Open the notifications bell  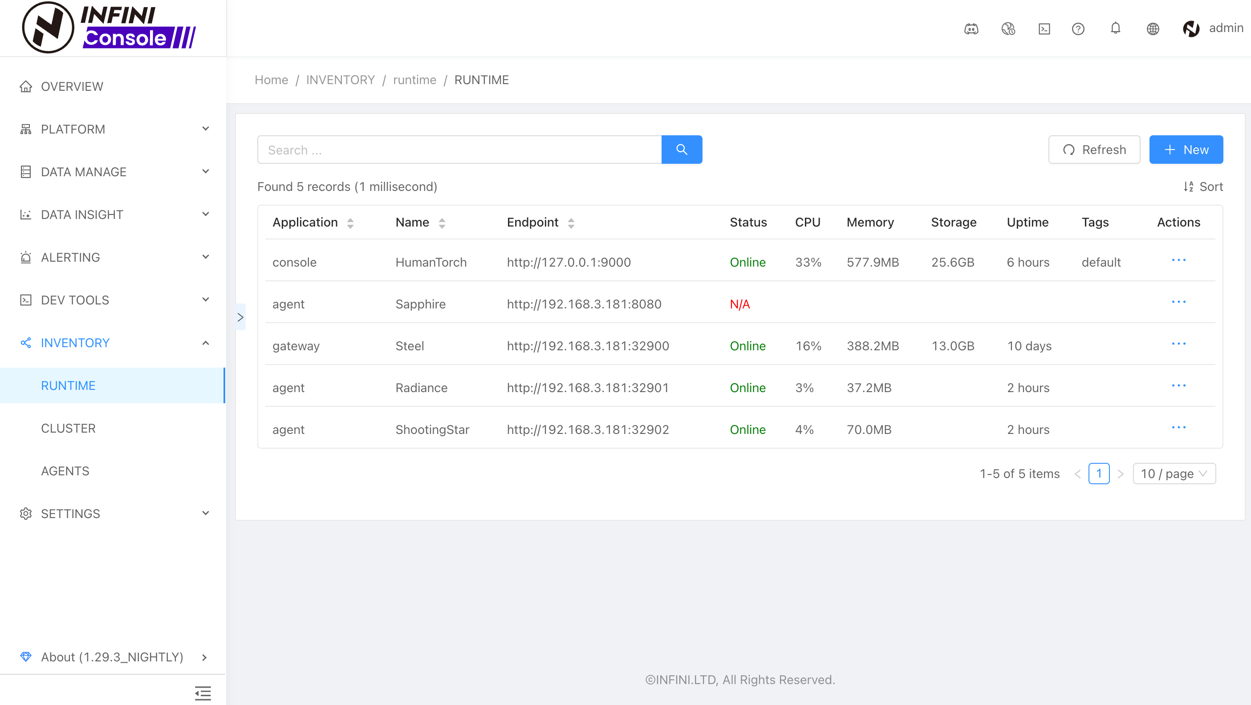point(1116,28)
